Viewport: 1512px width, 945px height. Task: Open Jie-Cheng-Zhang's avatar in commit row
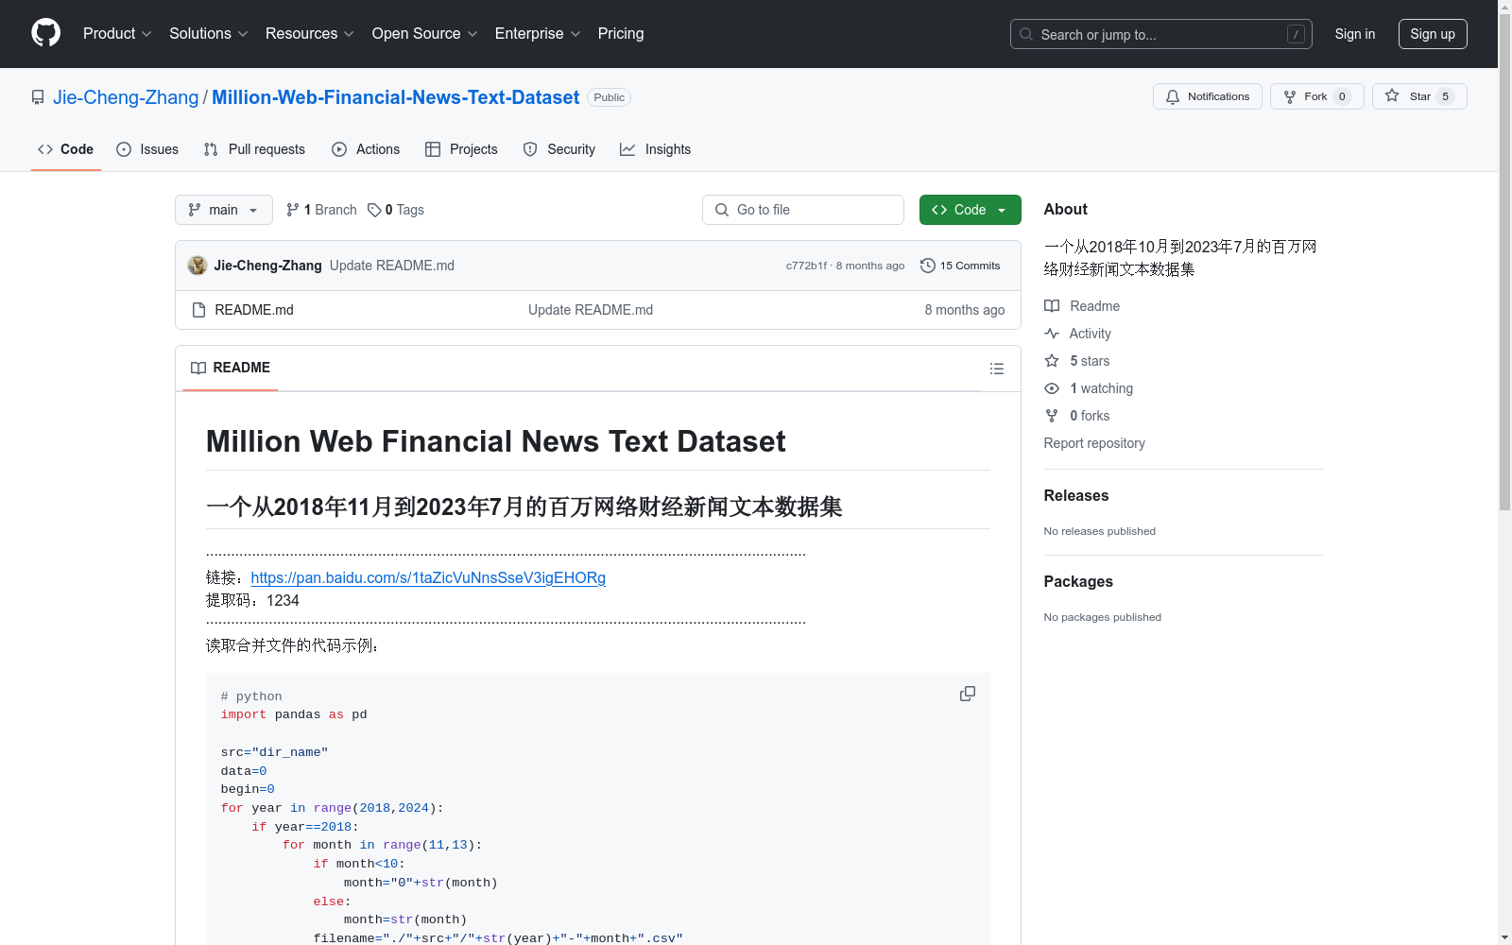tap(198, 266)
